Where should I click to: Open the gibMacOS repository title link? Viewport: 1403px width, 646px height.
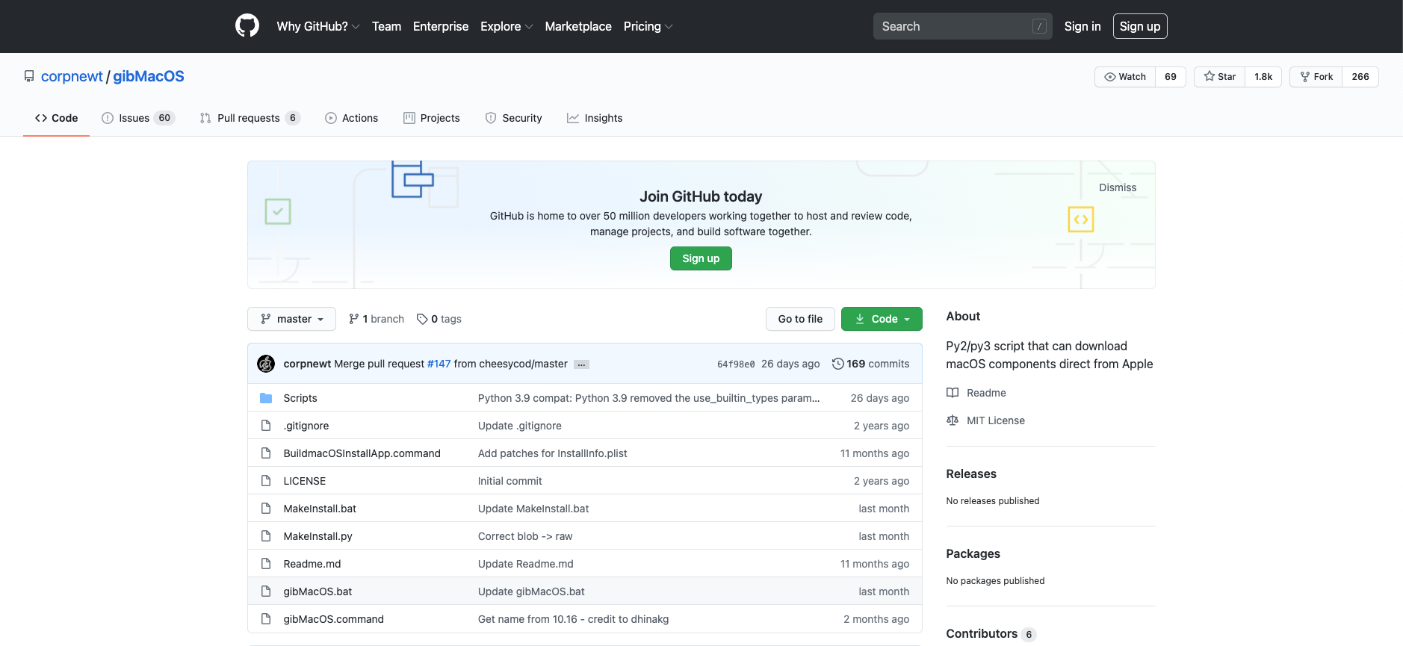149,76
